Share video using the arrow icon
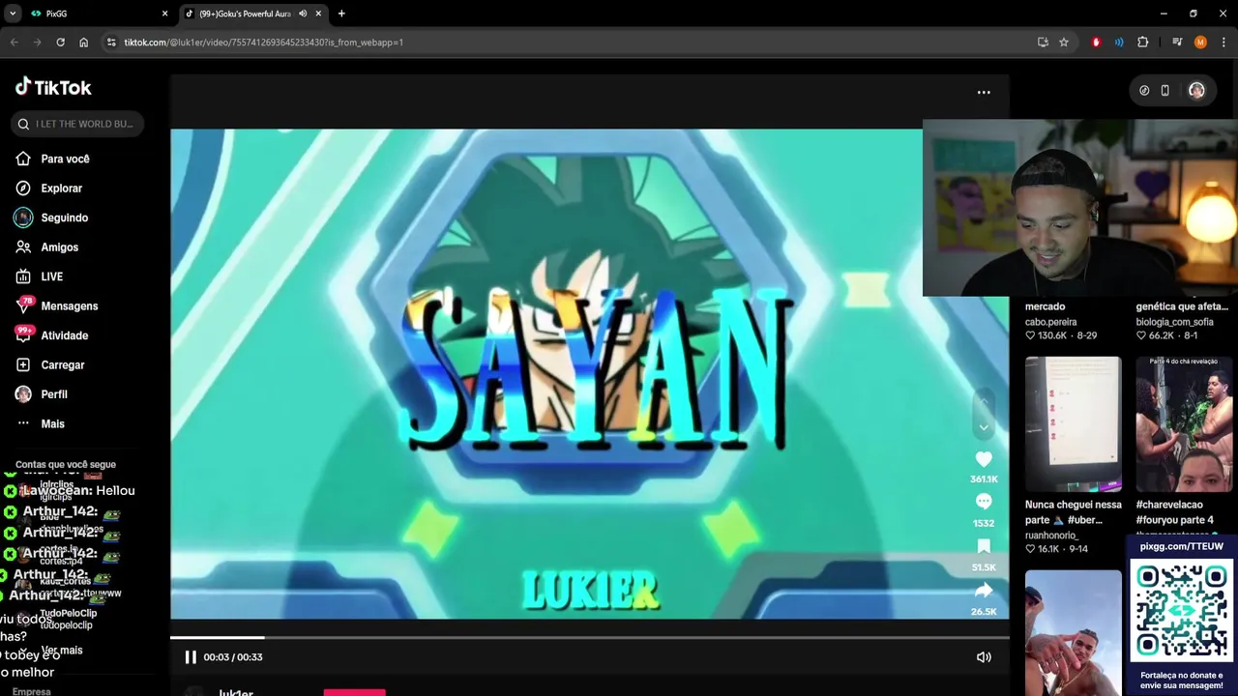 (984, 591)
